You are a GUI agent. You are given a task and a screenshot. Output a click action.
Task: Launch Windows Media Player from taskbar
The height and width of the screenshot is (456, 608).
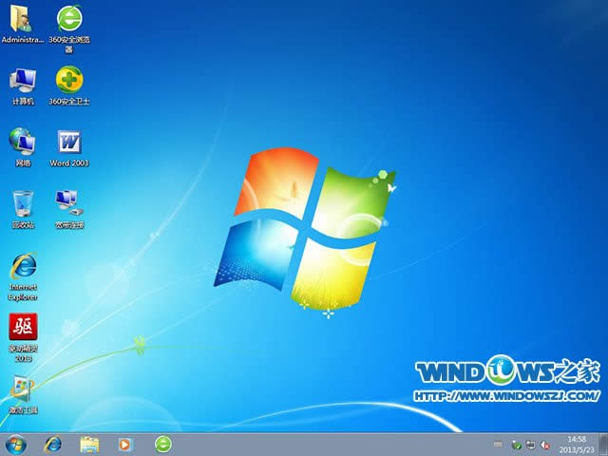tap(124, 444)
